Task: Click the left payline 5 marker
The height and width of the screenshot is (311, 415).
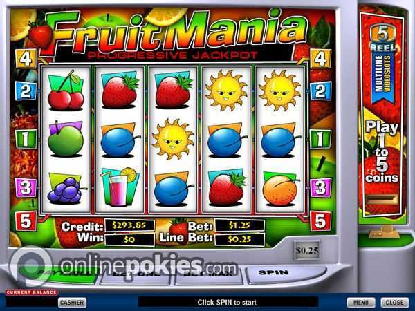Action: pos(26,221)
